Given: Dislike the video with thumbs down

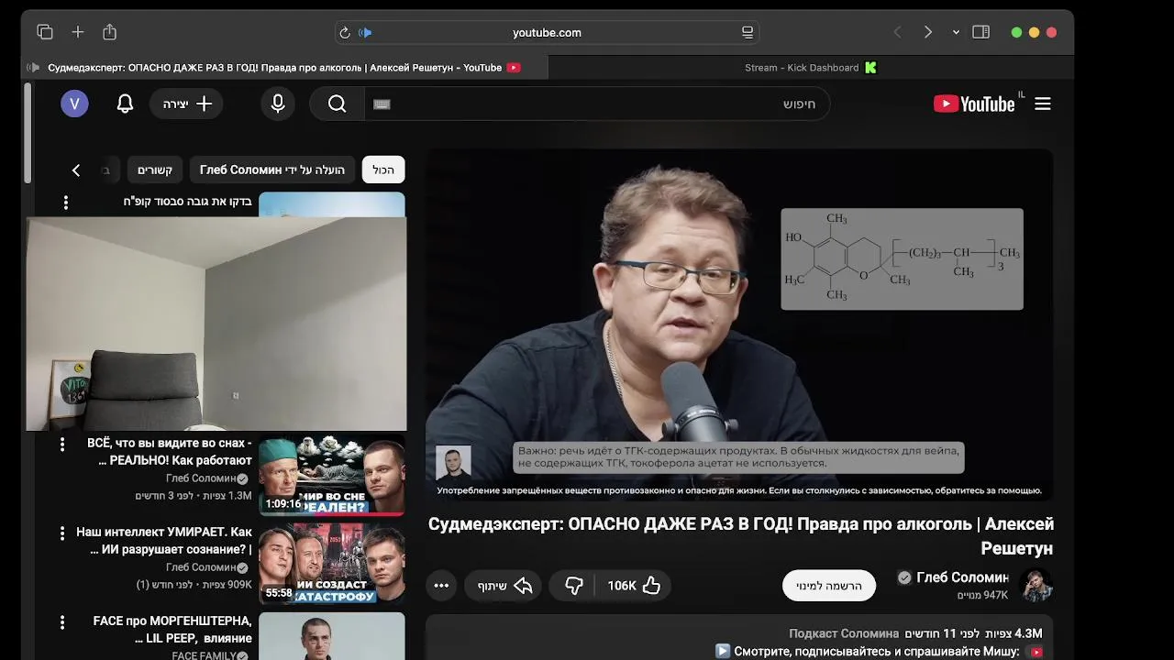Looking at the screenshot, I should point(574,586).
